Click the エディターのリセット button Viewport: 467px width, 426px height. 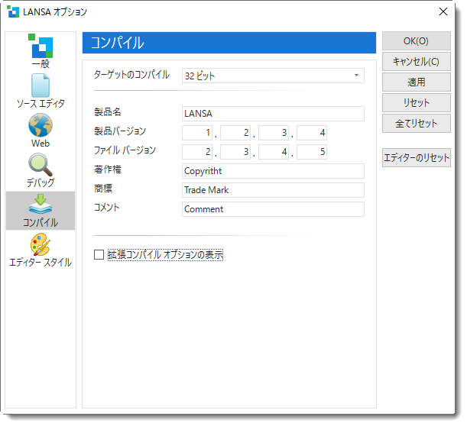(x=416, y=158)
